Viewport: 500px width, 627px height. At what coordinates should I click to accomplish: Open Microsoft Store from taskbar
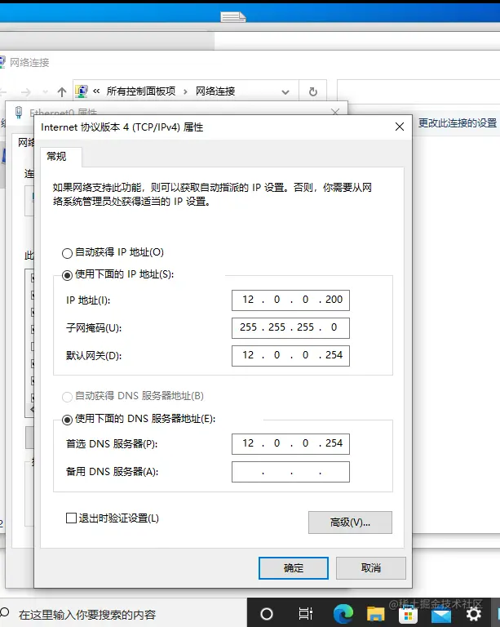pyautogui.click(x=408, y=615)
